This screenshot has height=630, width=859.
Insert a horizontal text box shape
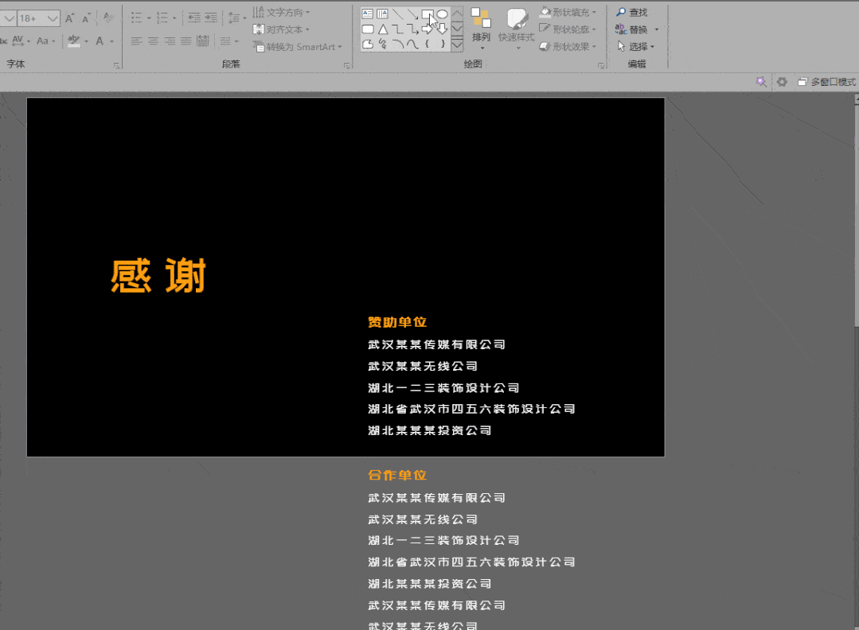pyautogui.click(x=368, y=14)
